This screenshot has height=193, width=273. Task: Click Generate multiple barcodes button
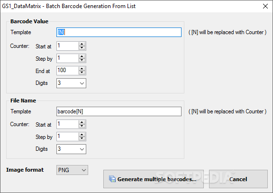154,179
